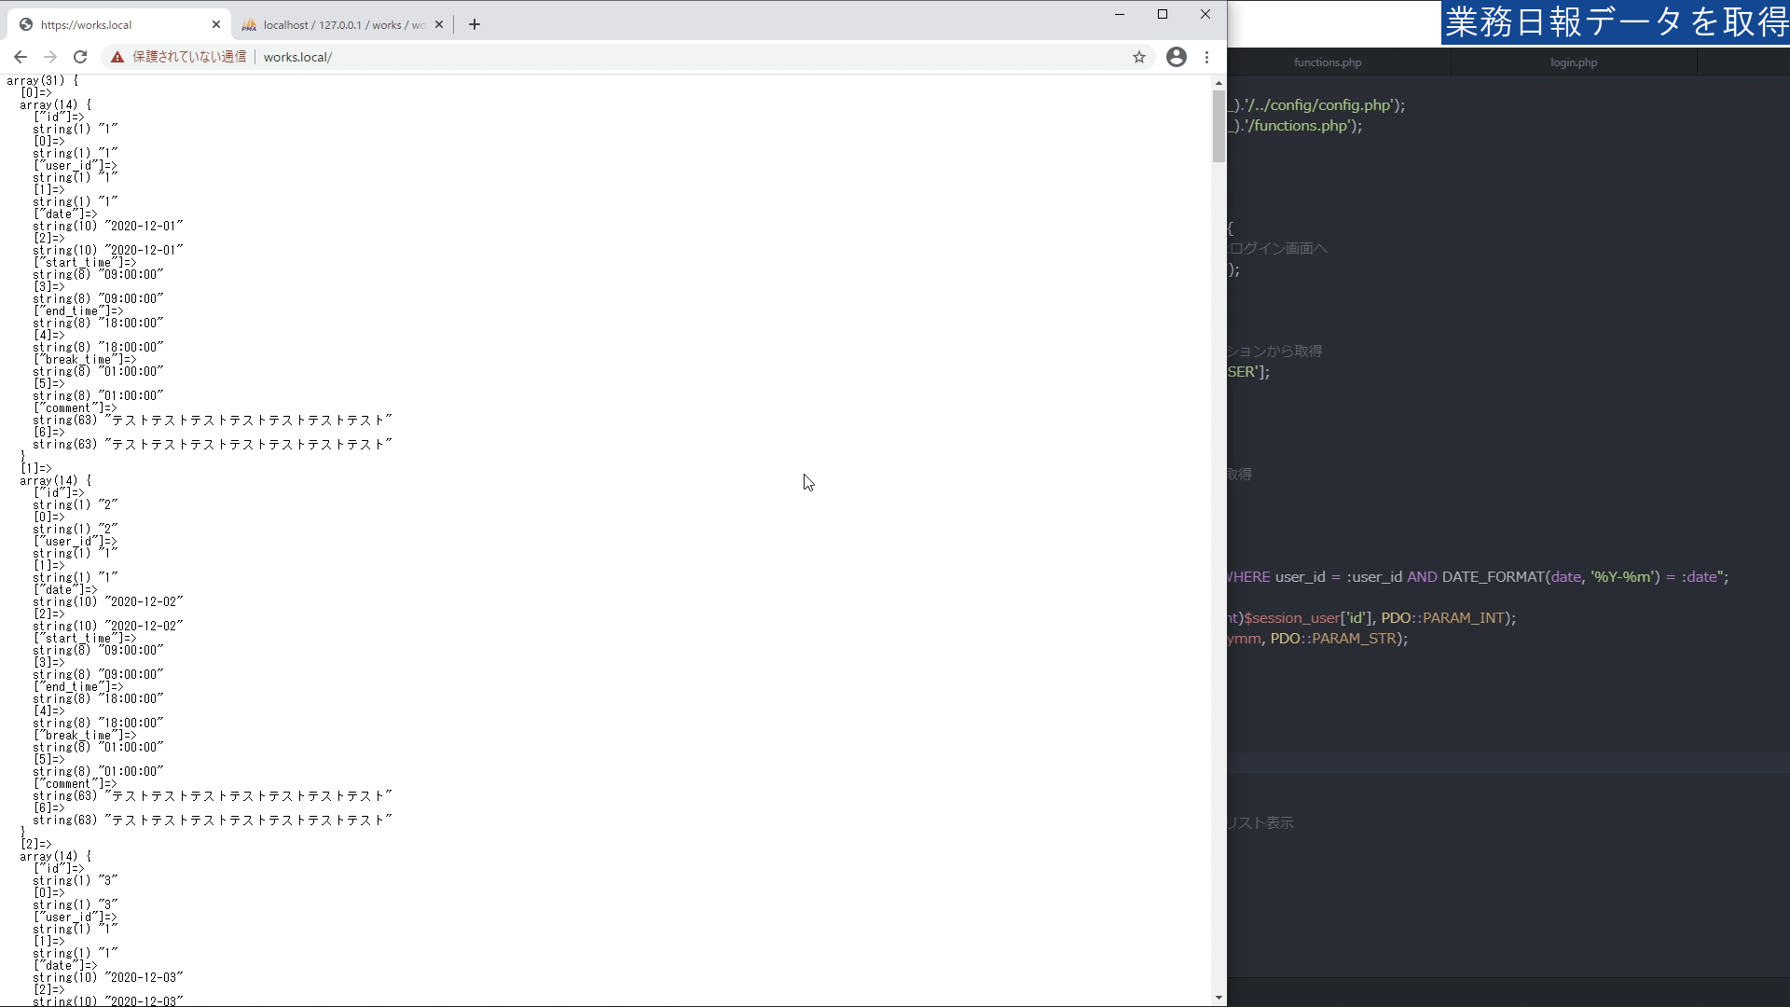Open login.php editor tab
The height and width of the screenshot is (1007, 1790).
(x=1574, y=62)
